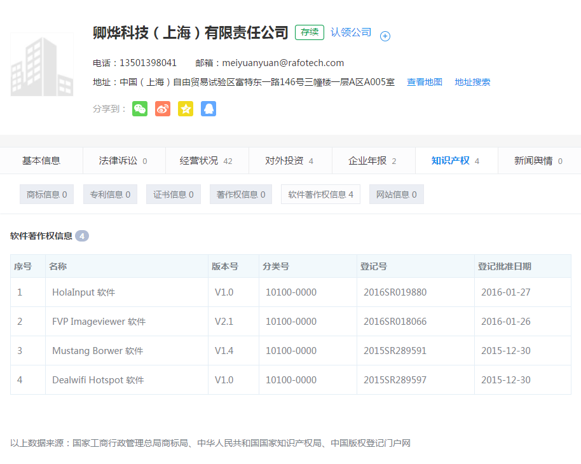Open the 专利信息 section

click(110, 194)
